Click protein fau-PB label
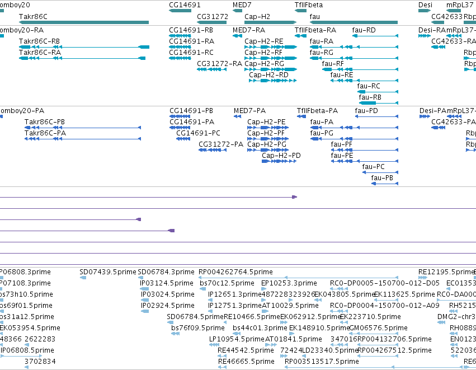 point(382,177)
